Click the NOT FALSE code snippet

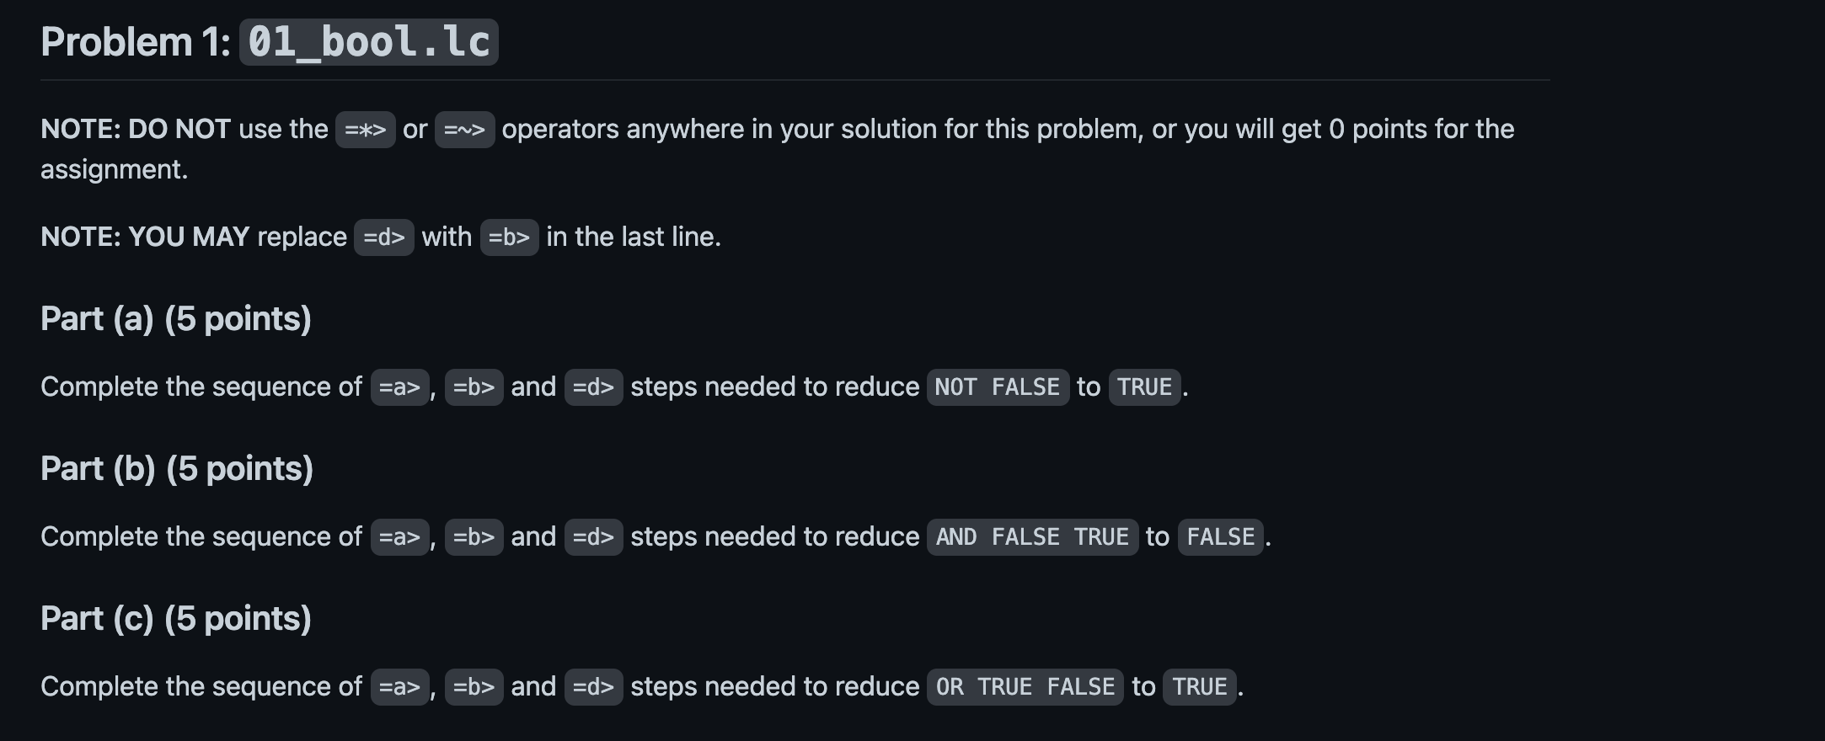[998, 387]
